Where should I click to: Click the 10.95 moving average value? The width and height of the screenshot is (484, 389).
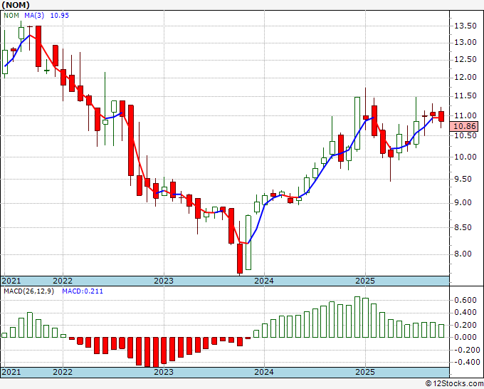tap(60, 16)
